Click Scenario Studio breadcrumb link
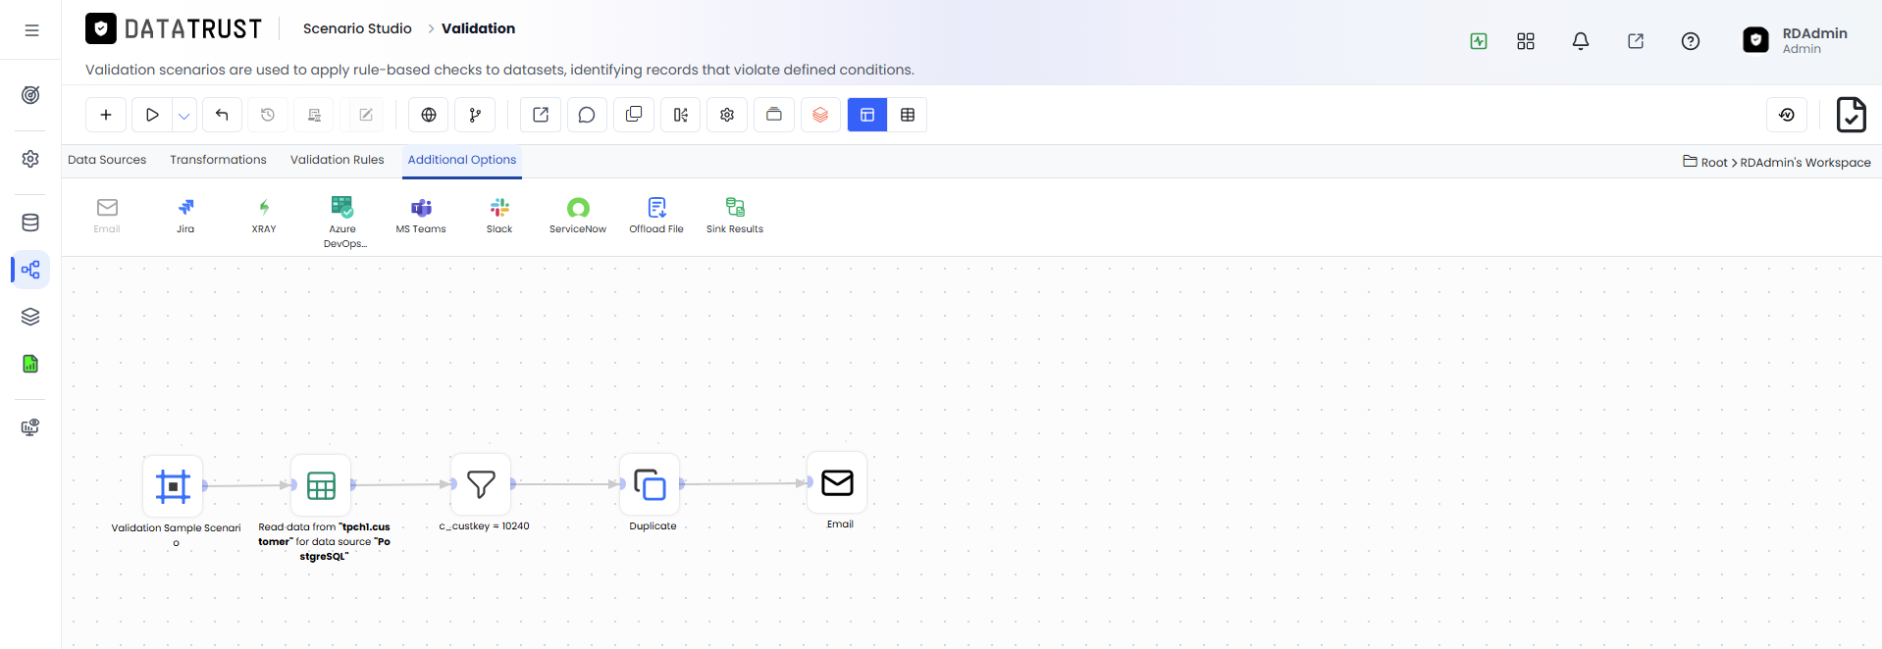This screenshot has height=649, width=1882. tap(357, 28)
